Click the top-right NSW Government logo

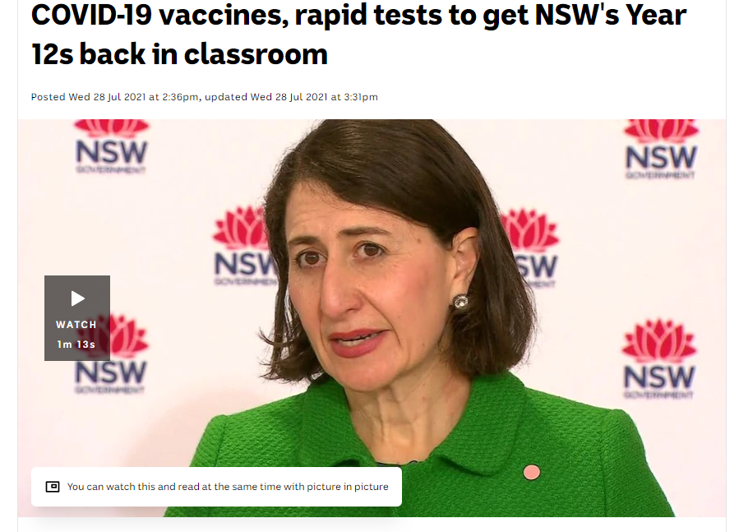(661, 150)
